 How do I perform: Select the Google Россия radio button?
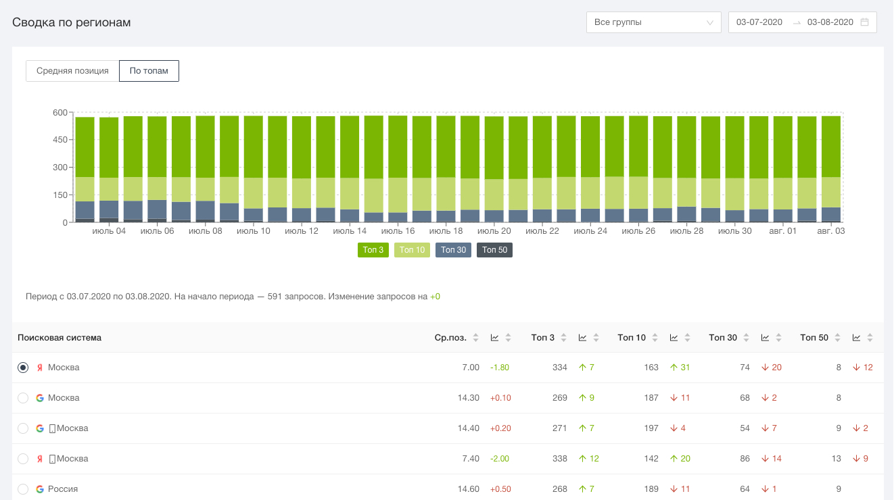pos(23,489)
